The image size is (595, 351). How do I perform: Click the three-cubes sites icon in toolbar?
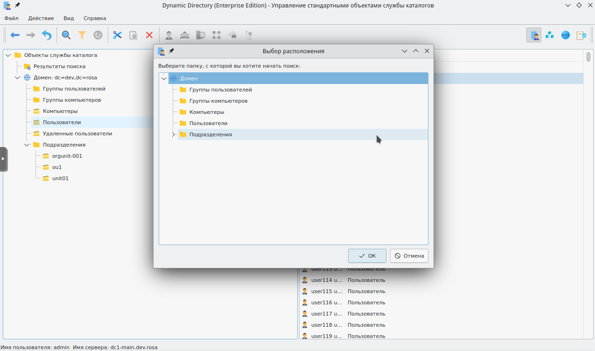[x=550, y=35]
